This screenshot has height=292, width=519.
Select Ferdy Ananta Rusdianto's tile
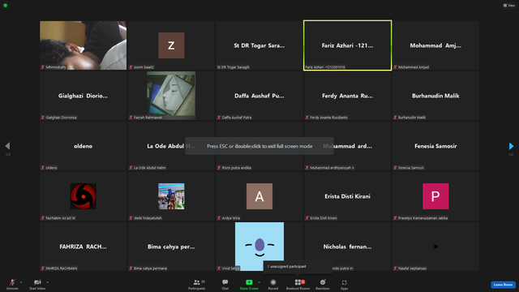point(348,96)
